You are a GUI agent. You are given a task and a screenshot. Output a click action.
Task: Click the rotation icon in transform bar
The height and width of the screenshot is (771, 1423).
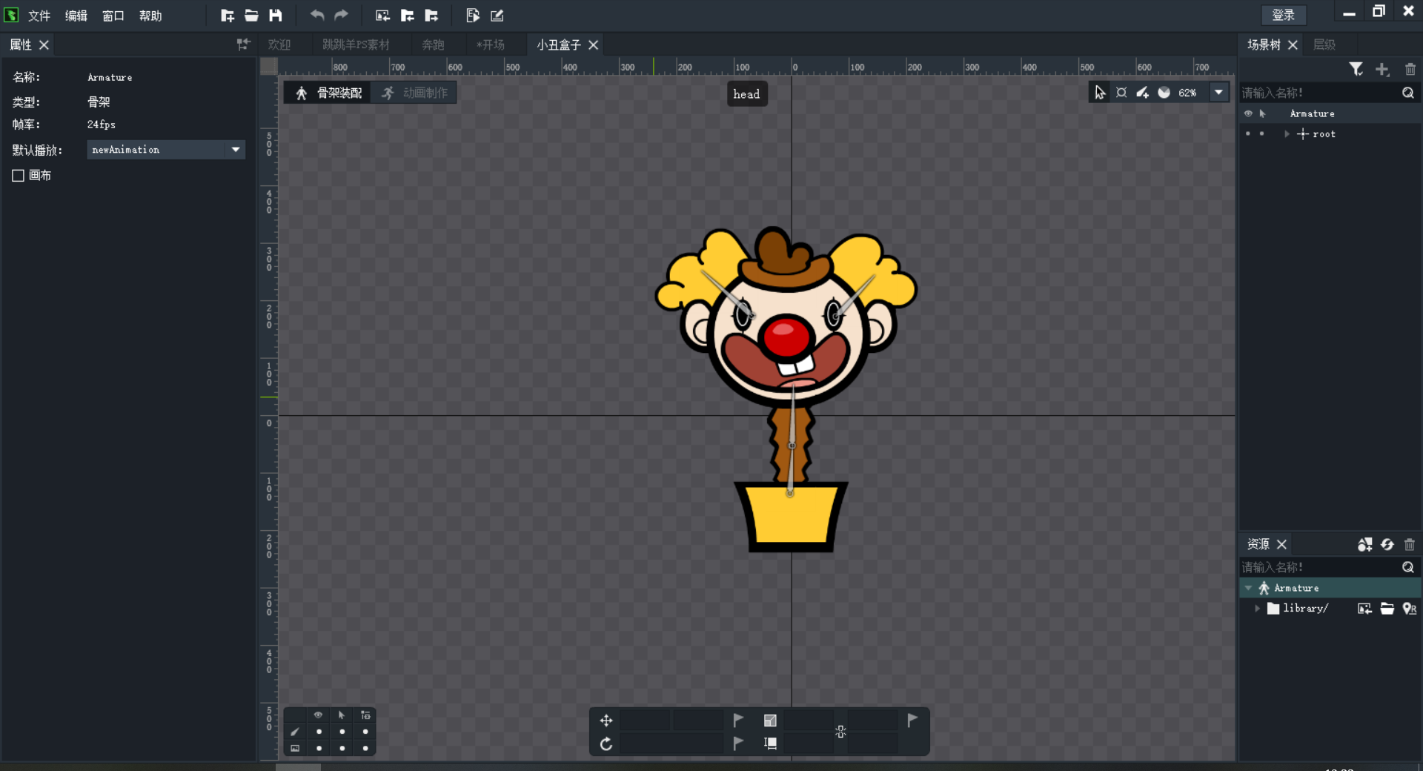click(606, 744)
